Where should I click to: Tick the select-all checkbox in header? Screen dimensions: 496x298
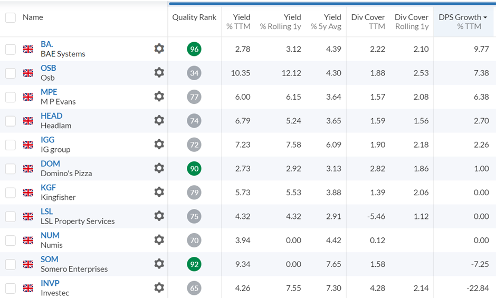(x=11, y=17)
